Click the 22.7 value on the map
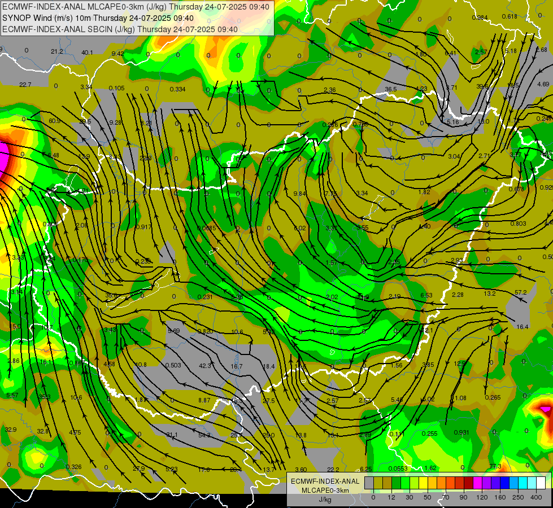Screen dimensions: 553x508 [x=25, y=85]
